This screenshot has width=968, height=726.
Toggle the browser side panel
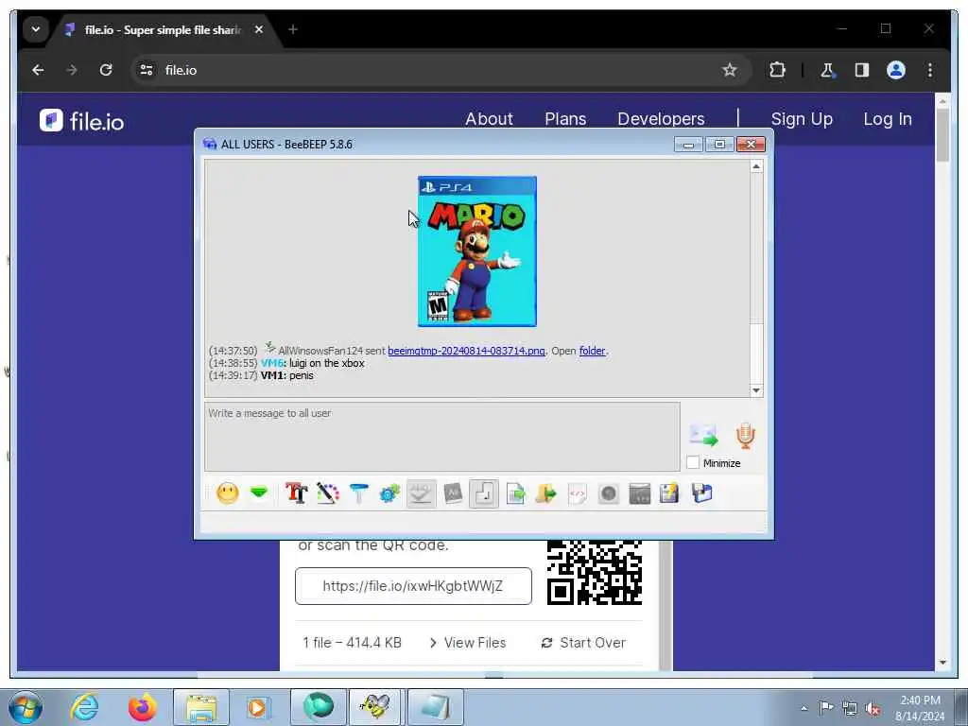point(862,70)
